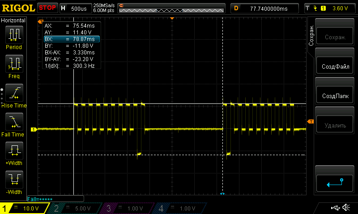This screenshot has width=358, height=214.
Task: Click the AX 75.54ms cursor readout
Action: click(x=70, y=26)
